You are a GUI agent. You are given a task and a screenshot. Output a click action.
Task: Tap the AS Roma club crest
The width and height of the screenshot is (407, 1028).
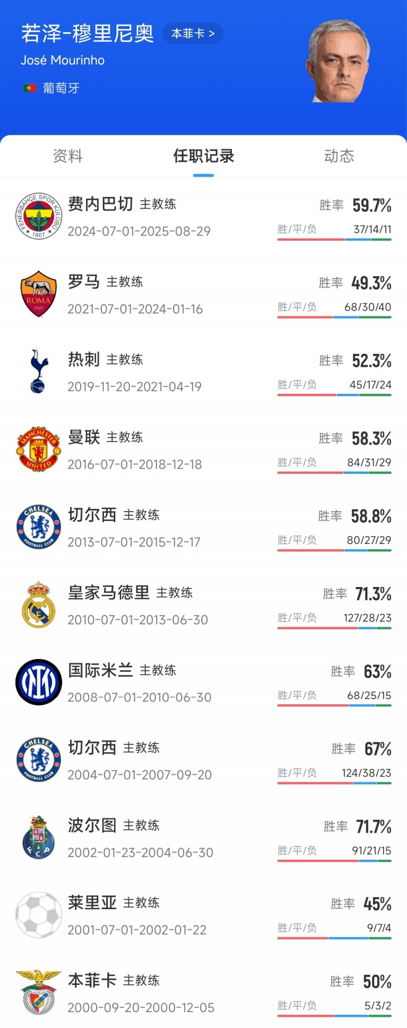point(38,293)
